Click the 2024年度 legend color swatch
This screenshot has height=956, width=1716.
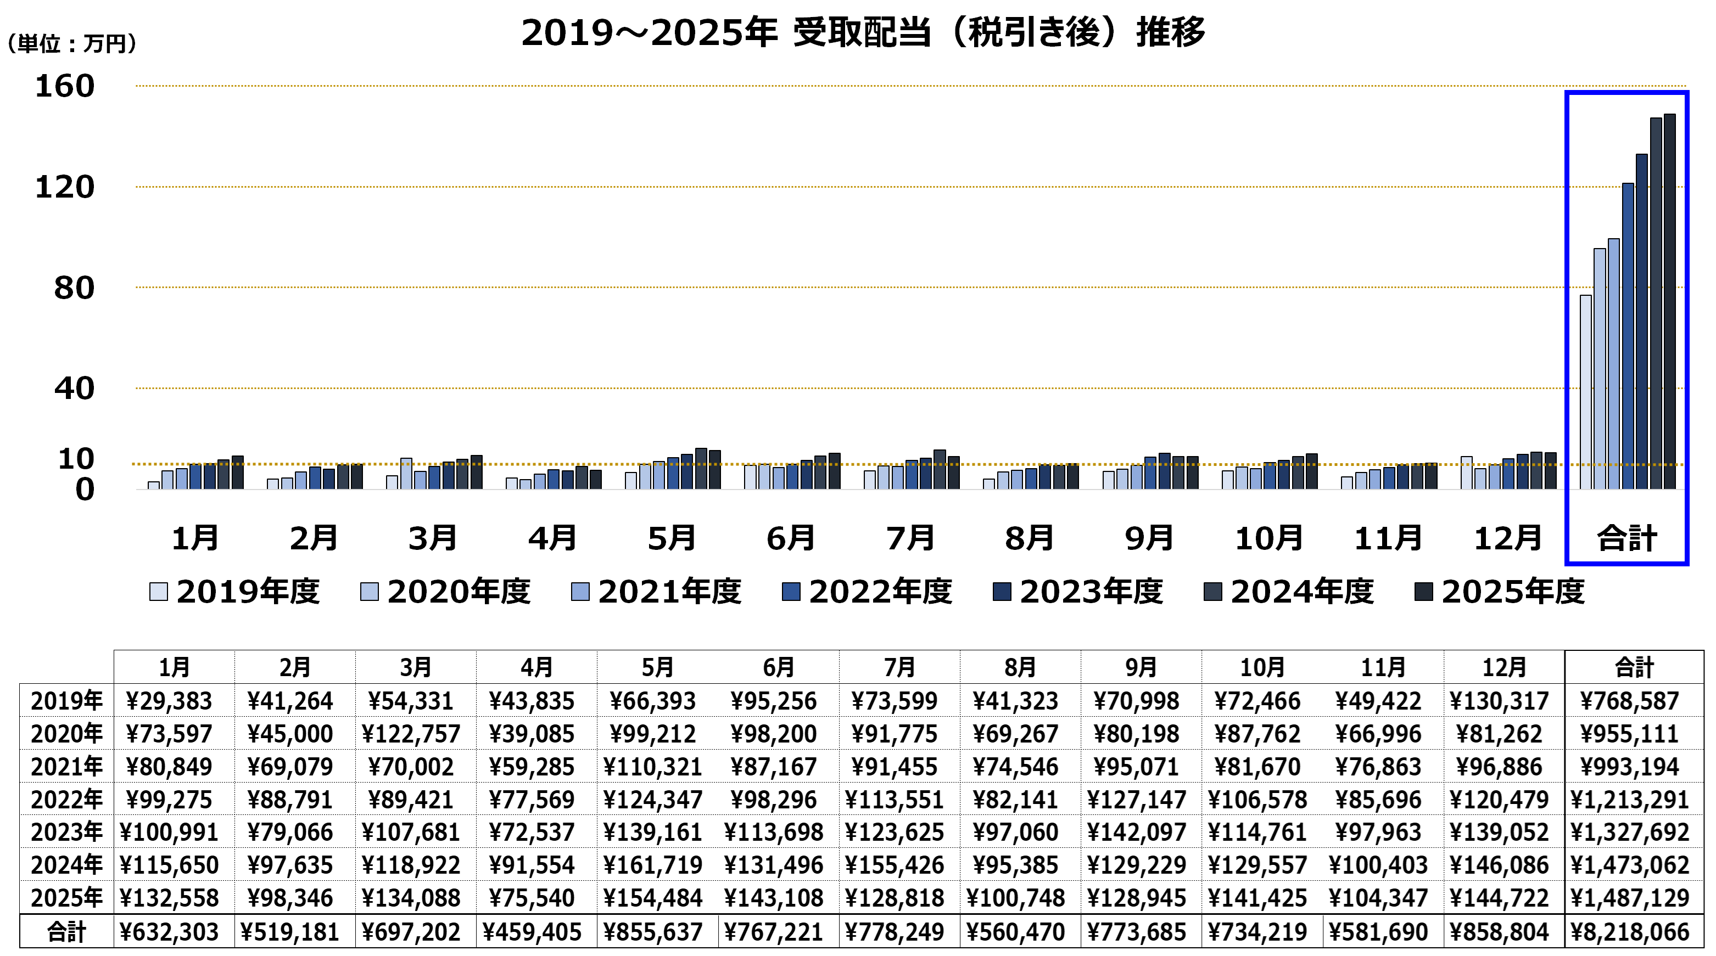pos(1212,591)
